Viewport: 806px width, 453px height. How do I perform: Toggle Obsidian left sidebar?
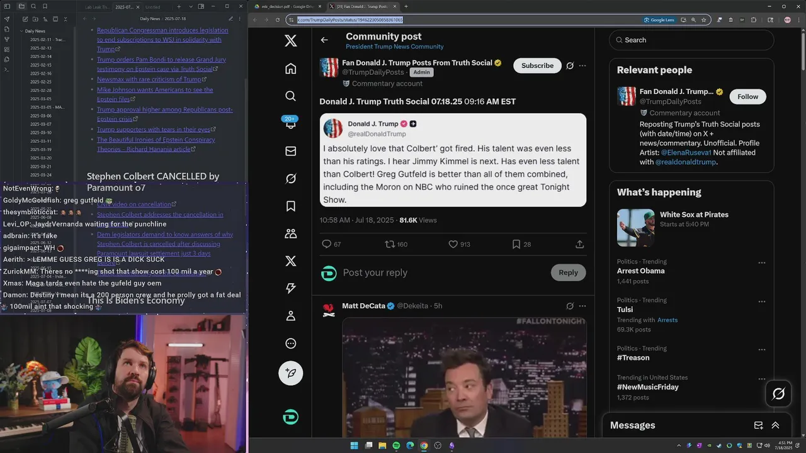(6, 6)
